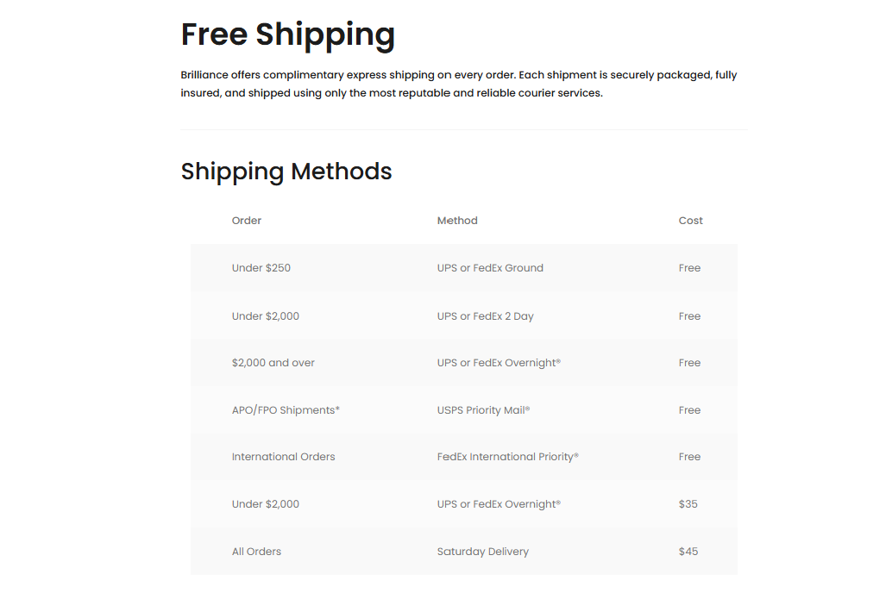Click the Under $250 order cell
This screenshot has height=593, width=892.
click(x=261, y=268)
